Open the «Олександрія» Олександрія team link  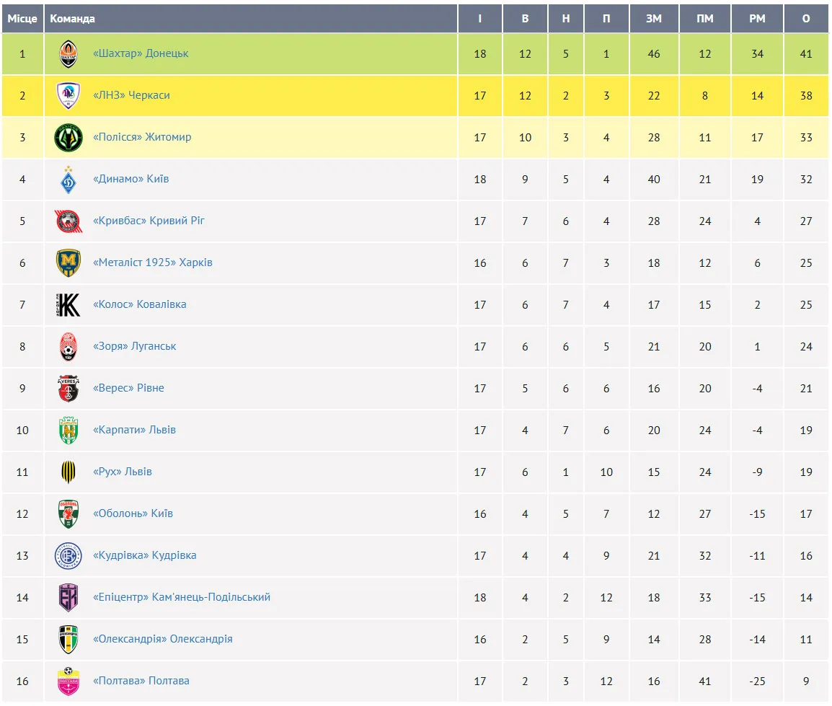tap(162, 639)
